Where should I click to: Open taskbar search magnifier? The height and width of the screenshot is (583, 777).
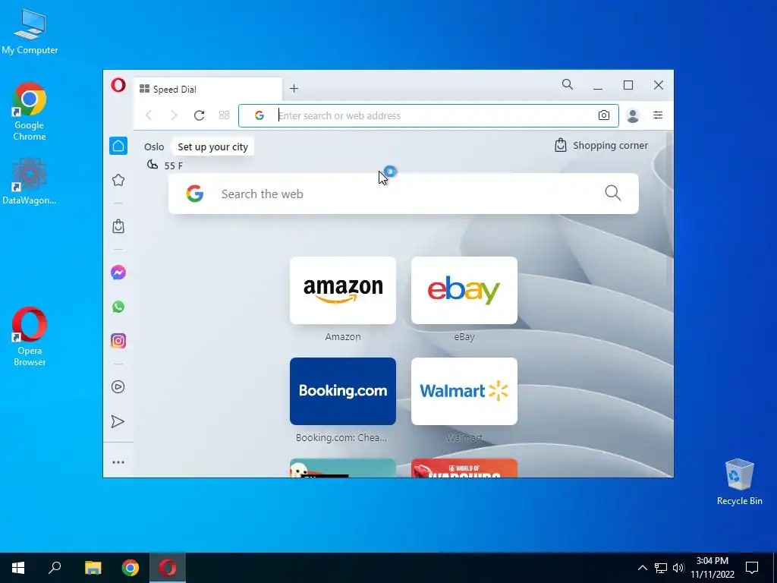click(x=55, y=568)
